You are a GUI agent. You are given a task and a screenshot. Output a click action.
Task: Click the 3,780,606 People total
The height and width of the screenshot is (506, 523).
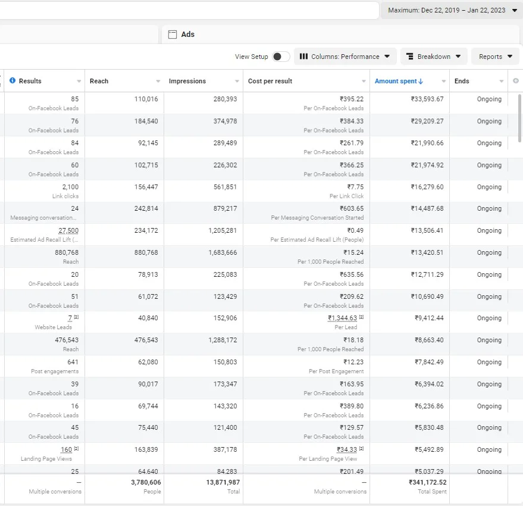[146, 482]
